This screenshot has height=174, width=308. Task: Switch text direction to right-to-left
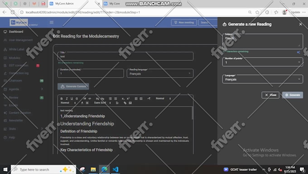tap(149, 98)
